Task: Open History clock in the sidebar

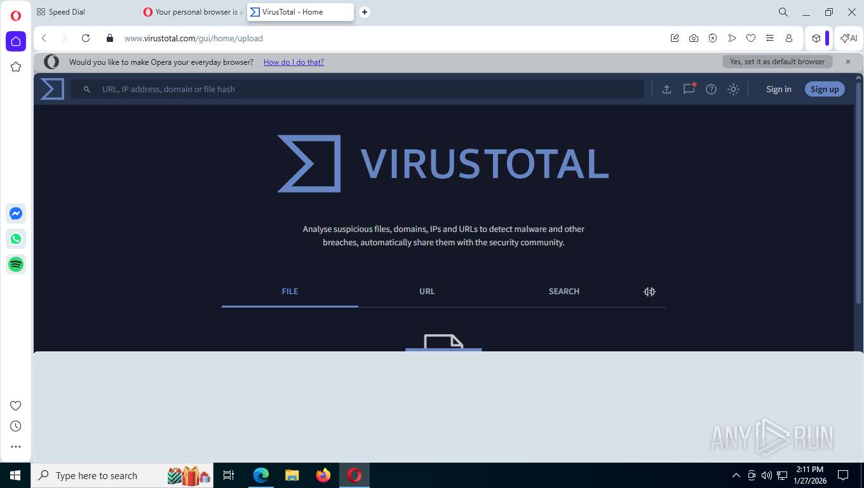Action: pos(16,426)
